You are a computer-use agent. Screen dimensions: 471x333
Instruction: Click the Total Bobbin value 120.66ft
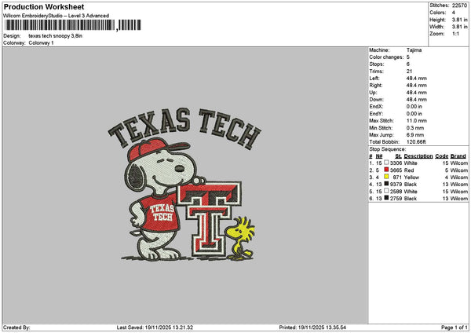click(416, 142)
